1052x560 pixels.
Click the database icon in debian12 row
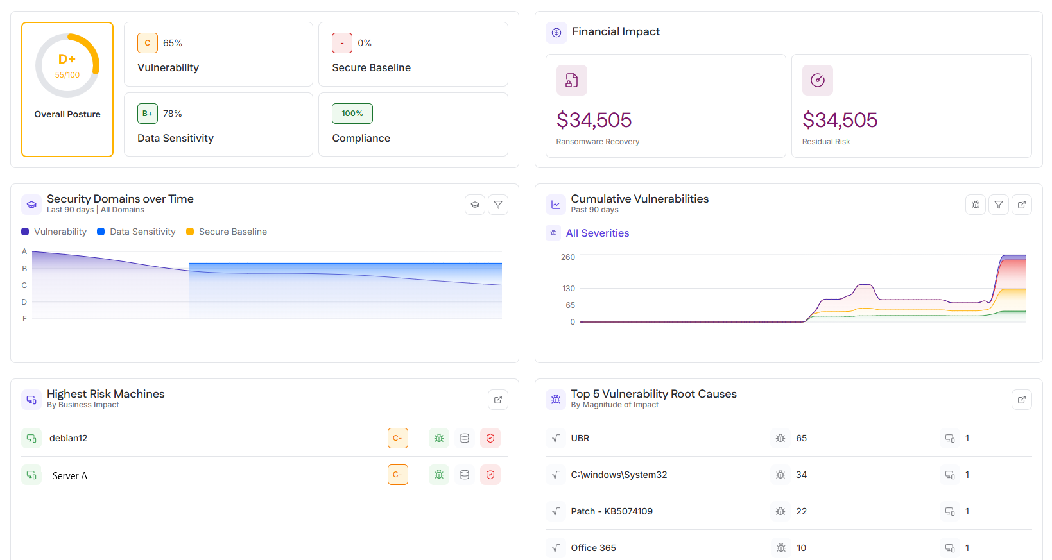tap(465, 438)
